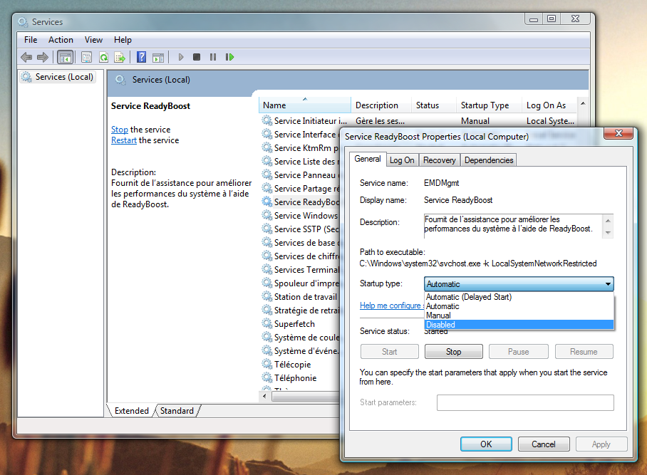
Task: Open the File menu
Action: (31, 40)
